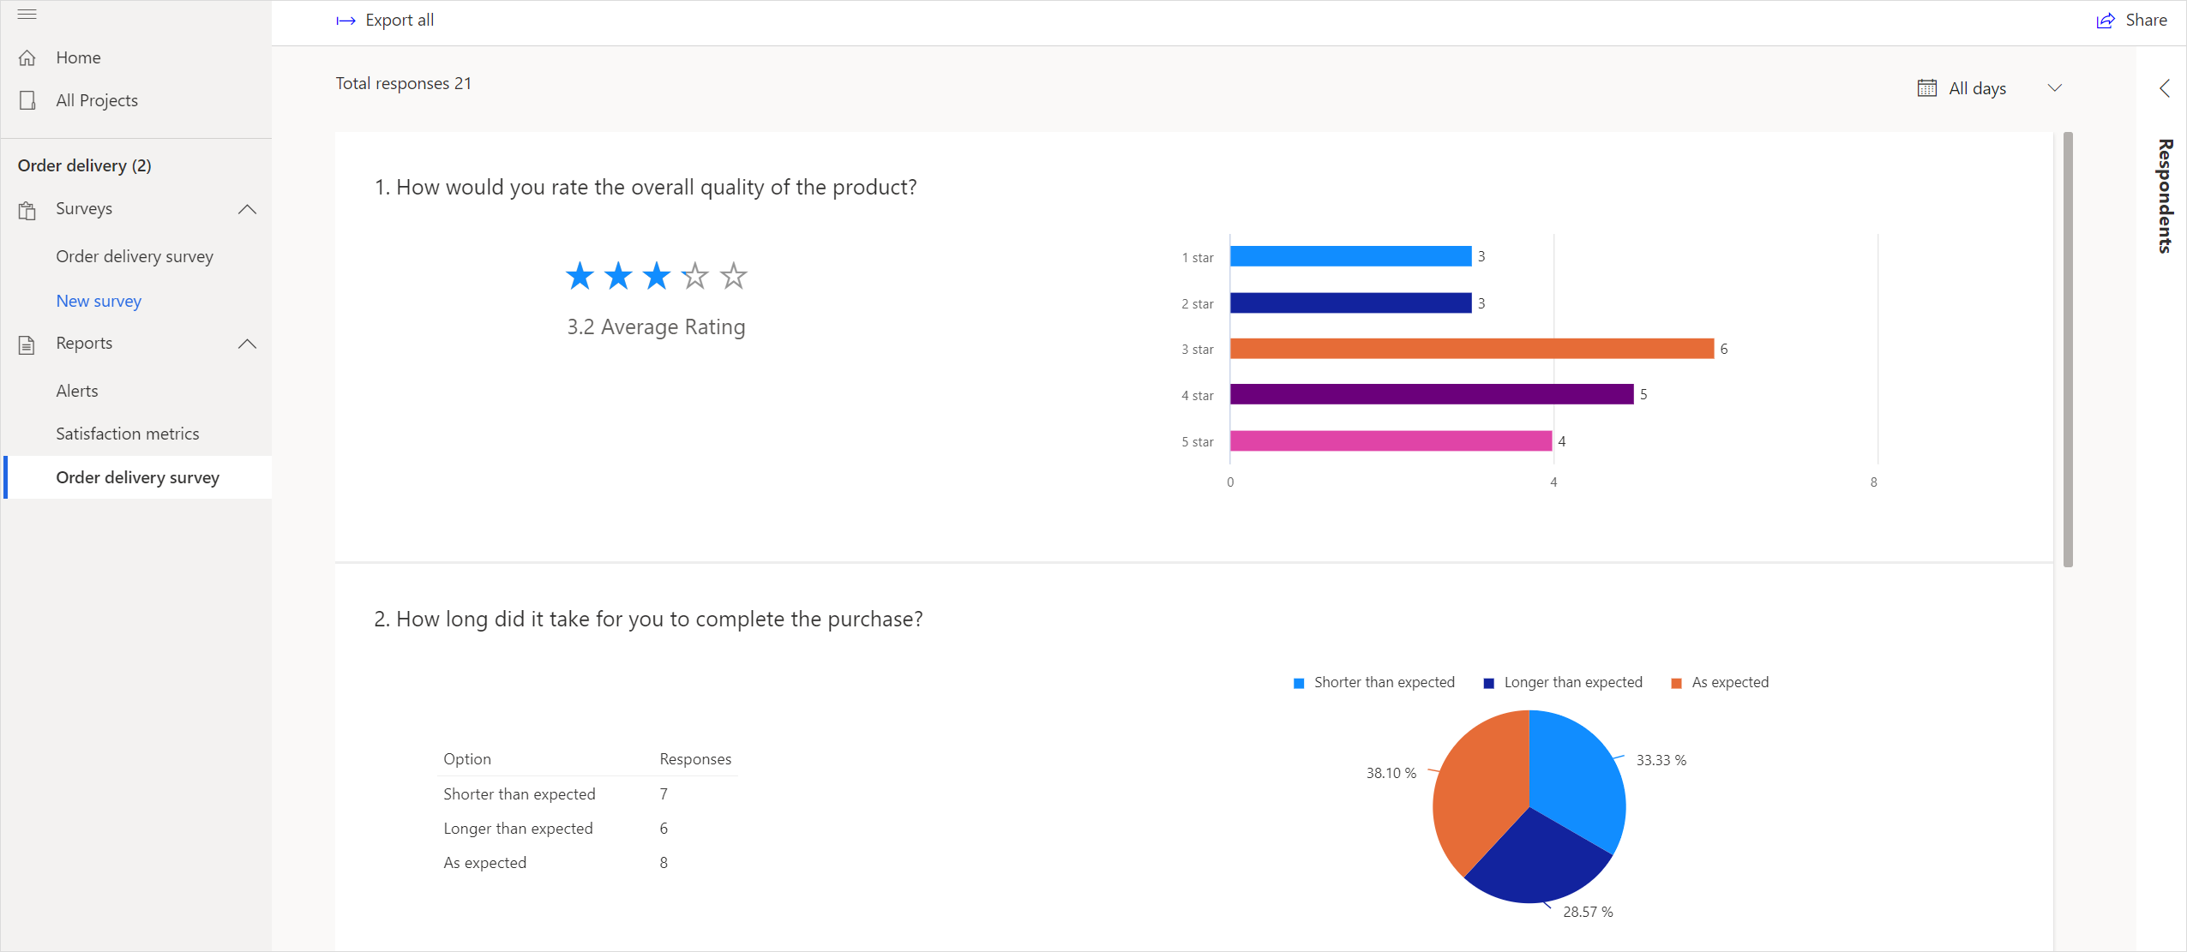Navigate to New survey in sidebar

pyautogui.click(x=98, y=300)
